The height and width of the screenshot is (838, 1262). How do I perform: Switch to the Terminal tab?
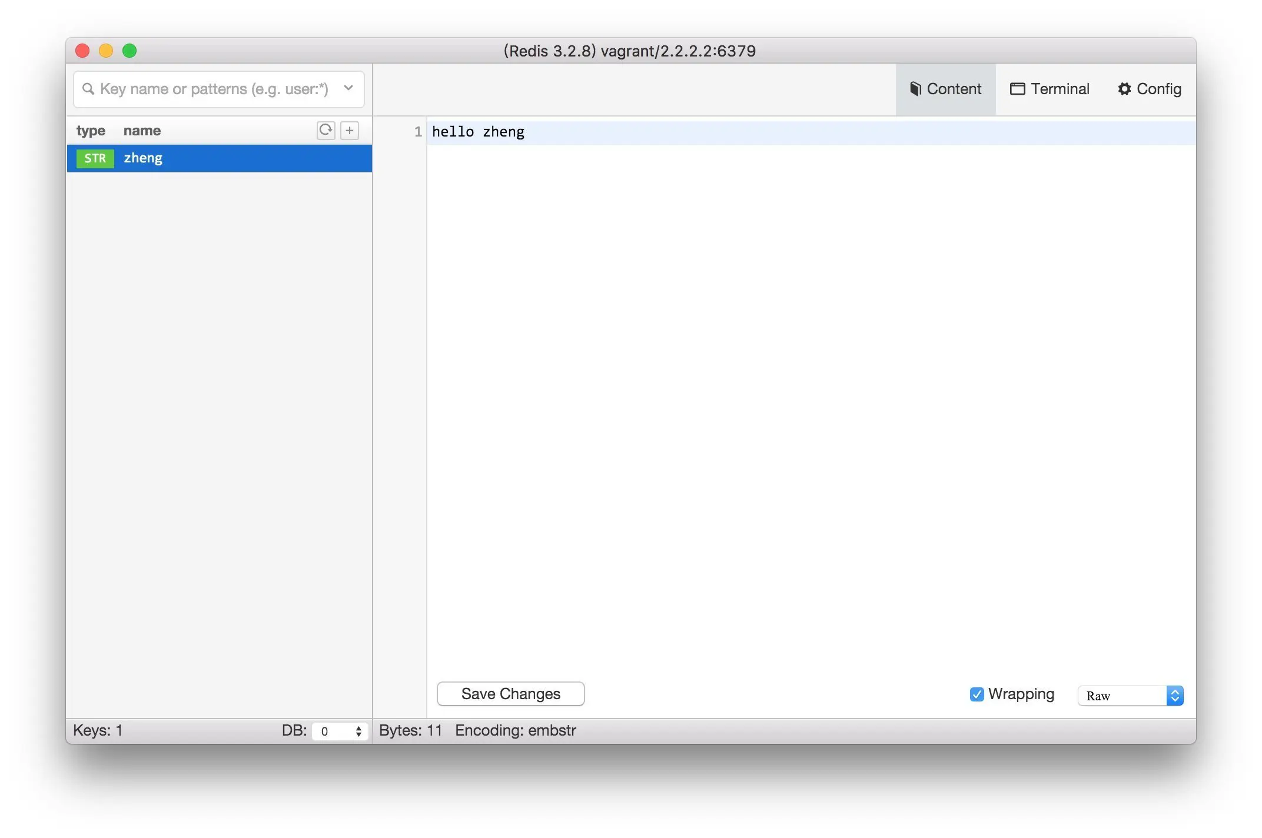tap(1050, 89)
